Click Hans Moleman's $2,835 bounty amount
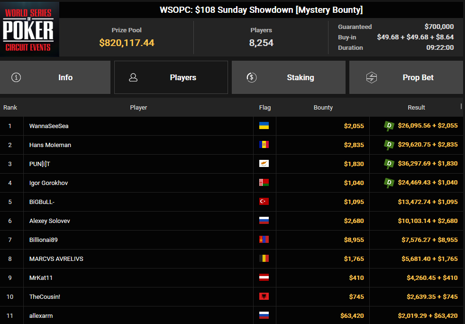The height and width of the screenshot is (324, 465). (x=354, y=145)
